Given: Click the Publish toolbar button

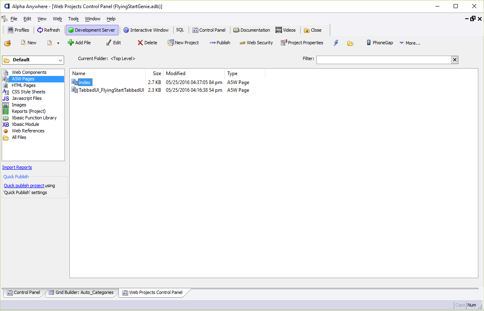Looking at the screenshot, I should pos(220,43).
